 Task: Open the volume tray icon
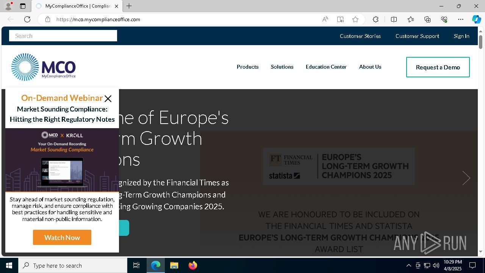pyautogui.click(x=436, y=265)
